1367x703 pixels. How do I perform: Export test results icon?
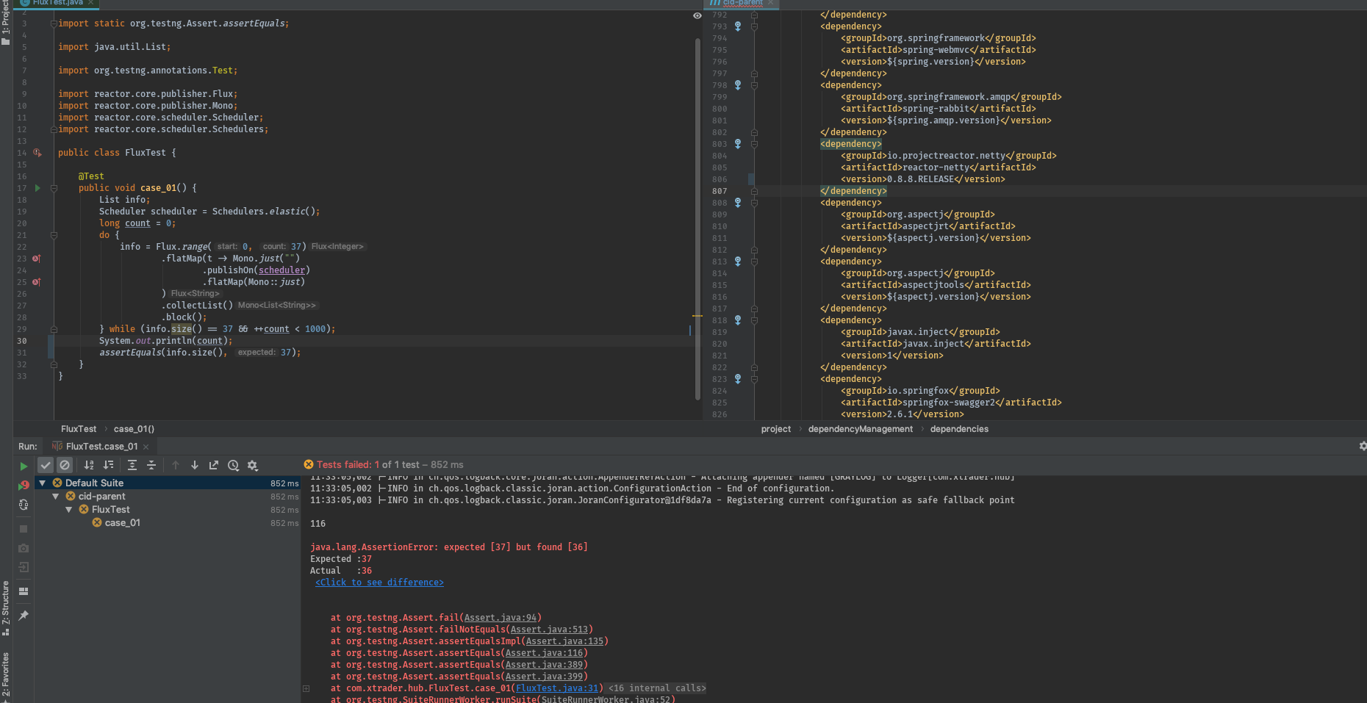[x=214, y=465]
